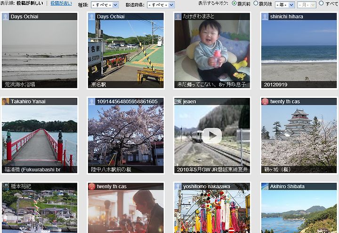Click the caption 未だ帰ってこない、8ヶ月の息子

(x=211, y=85)
